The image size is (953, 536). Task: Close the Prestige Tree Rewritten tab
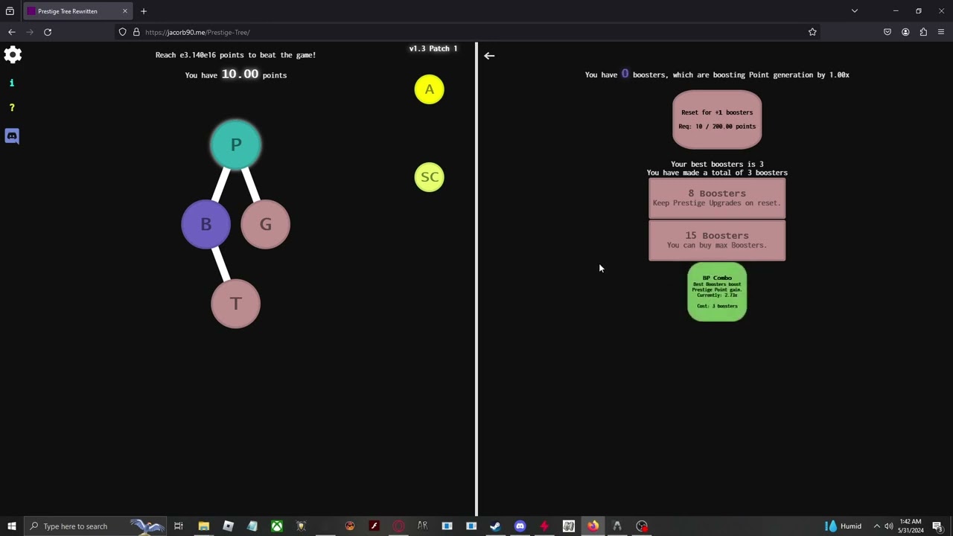pyautogui.click(x=125, y=11)
